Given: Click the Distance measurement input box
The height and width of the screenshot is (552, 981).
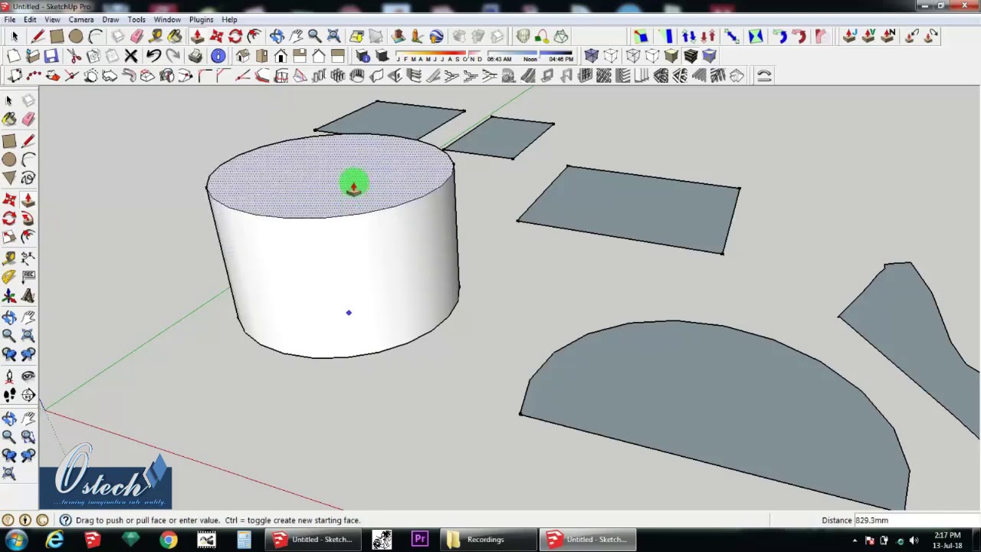Looking at the screenshot, I should [x=912, y=520].
